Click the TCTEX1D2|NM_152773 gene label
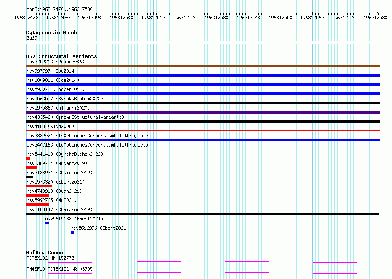Viewport: 392px width, 279px height. (x=50, y=258)
